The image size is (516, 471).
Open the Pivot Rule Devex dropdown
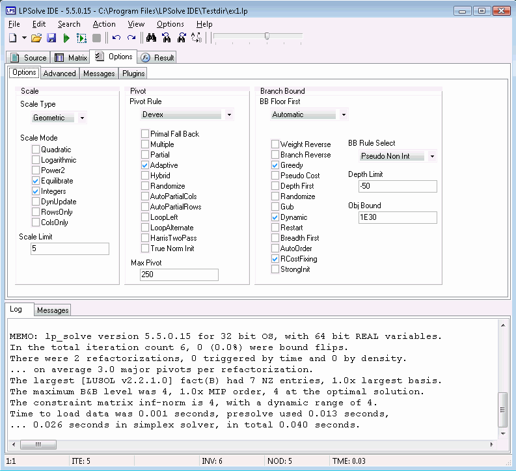tap(229, 114)
